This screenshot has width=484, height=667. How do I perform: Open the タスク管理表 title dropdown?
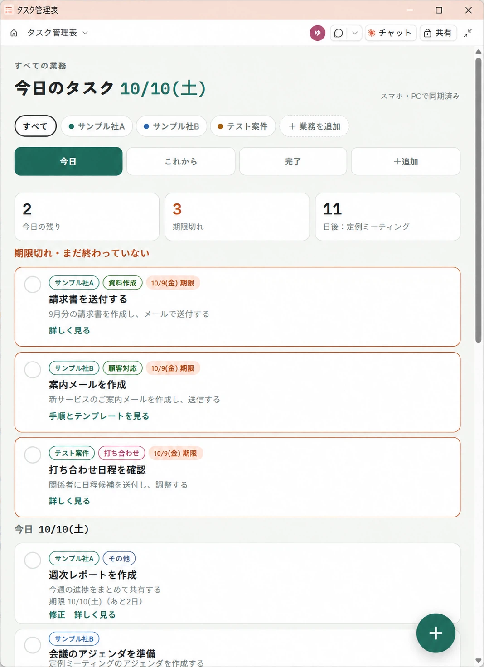(58, 33)
